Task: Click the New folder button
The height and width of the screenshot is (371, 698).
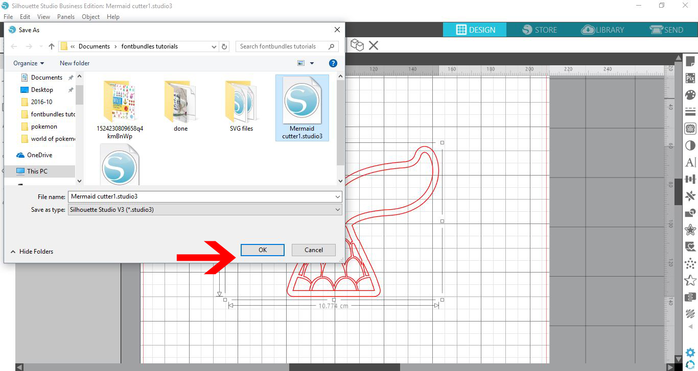Action: point(75,63)
